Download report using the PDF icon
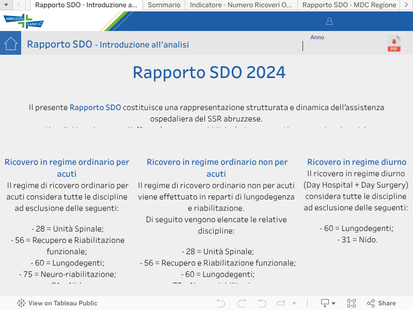The width and height of the screenshot is (413, 310). [394, 43]
